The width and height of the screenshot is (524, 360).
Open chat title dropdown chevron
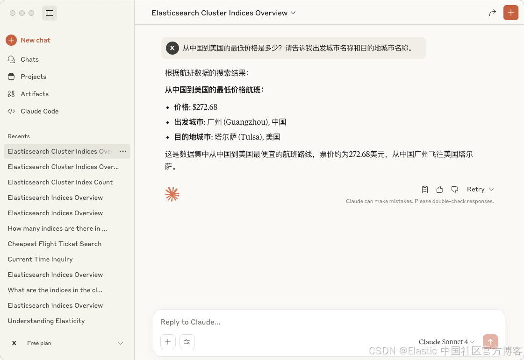point(293,13)
